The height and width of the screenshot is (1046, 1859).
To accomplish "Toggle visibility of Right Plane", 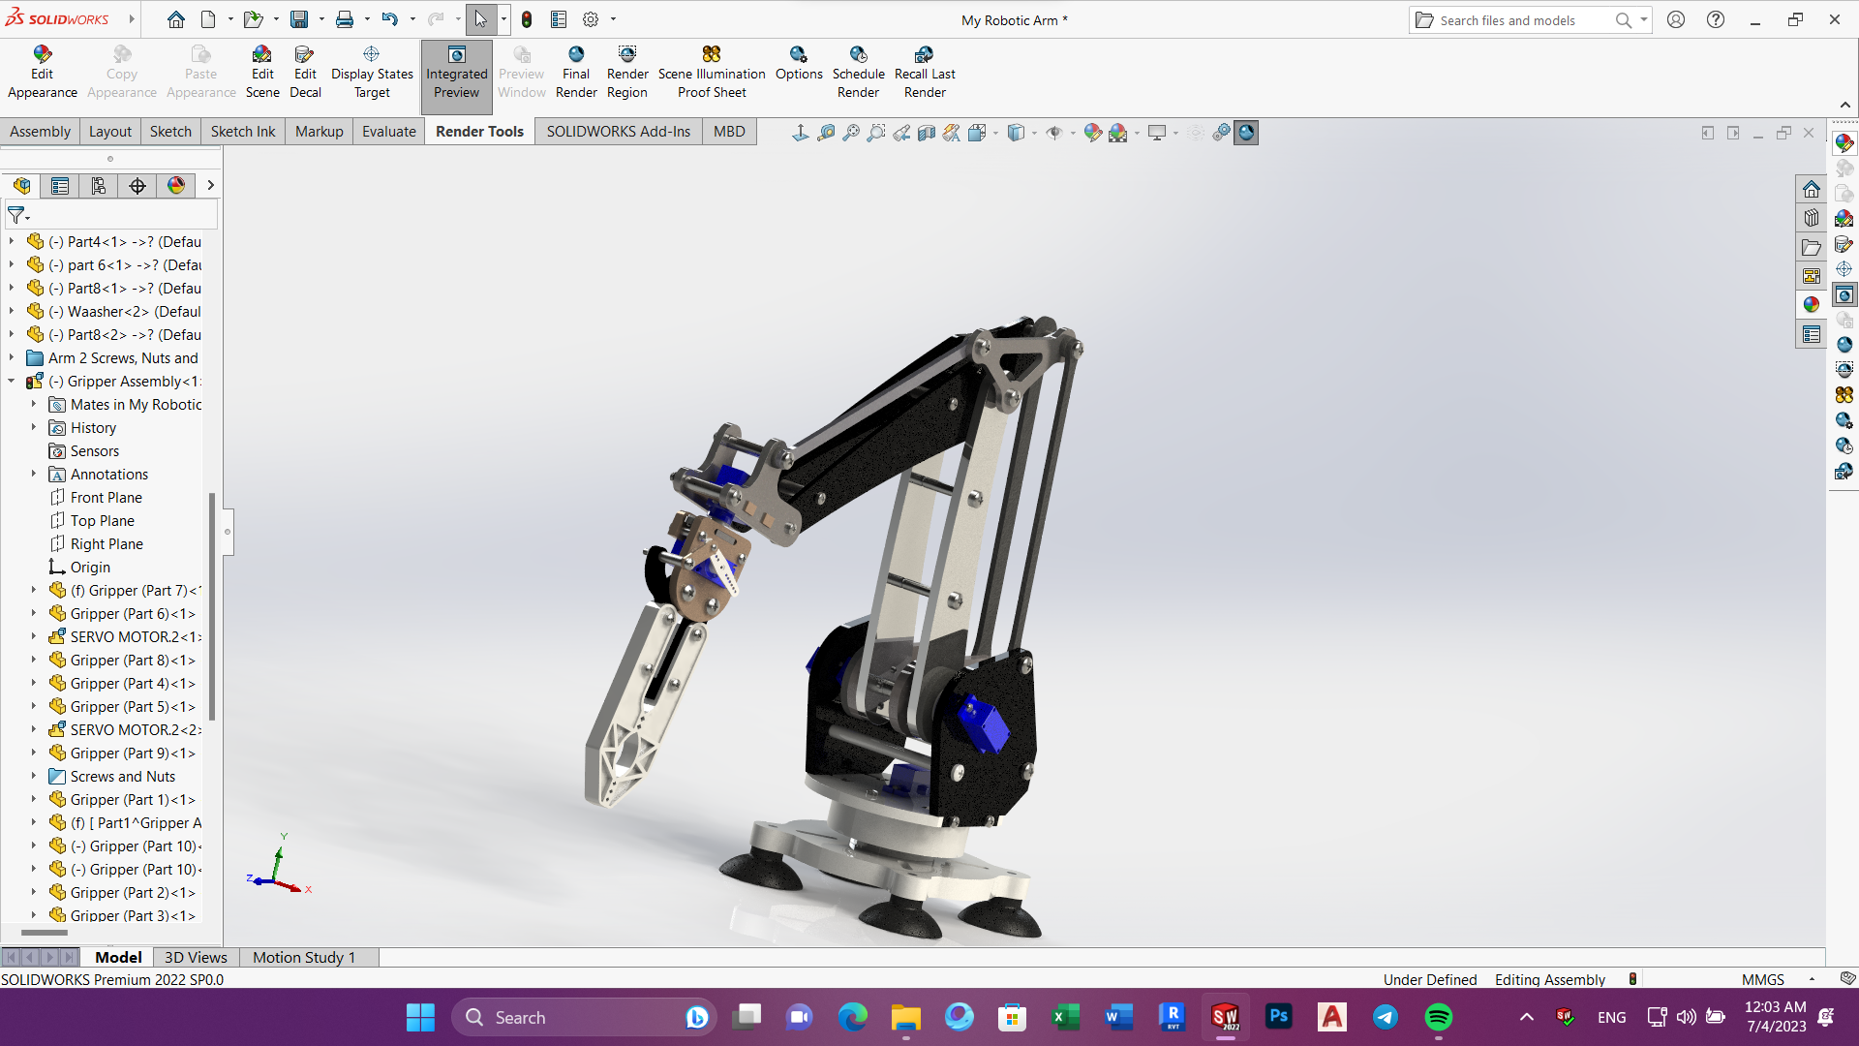I will [x=107, y=542].
